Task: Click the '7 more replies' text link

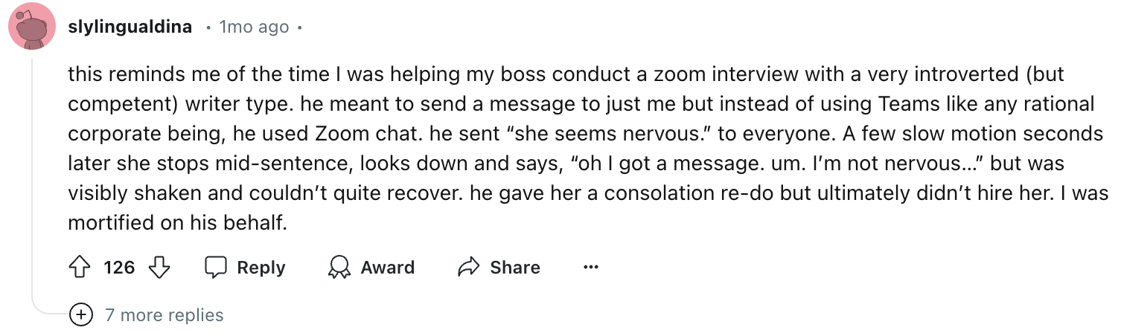Action: [x=165, y=315]
